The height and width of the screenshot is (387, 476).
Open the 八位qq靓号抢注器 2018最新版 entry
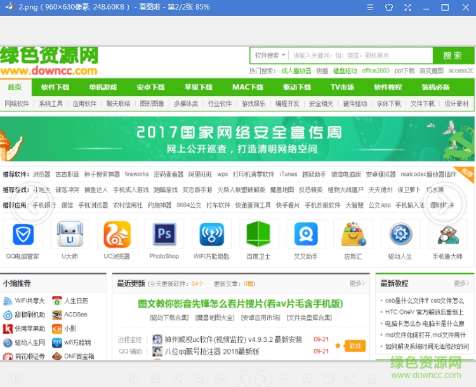click(212, 352)
